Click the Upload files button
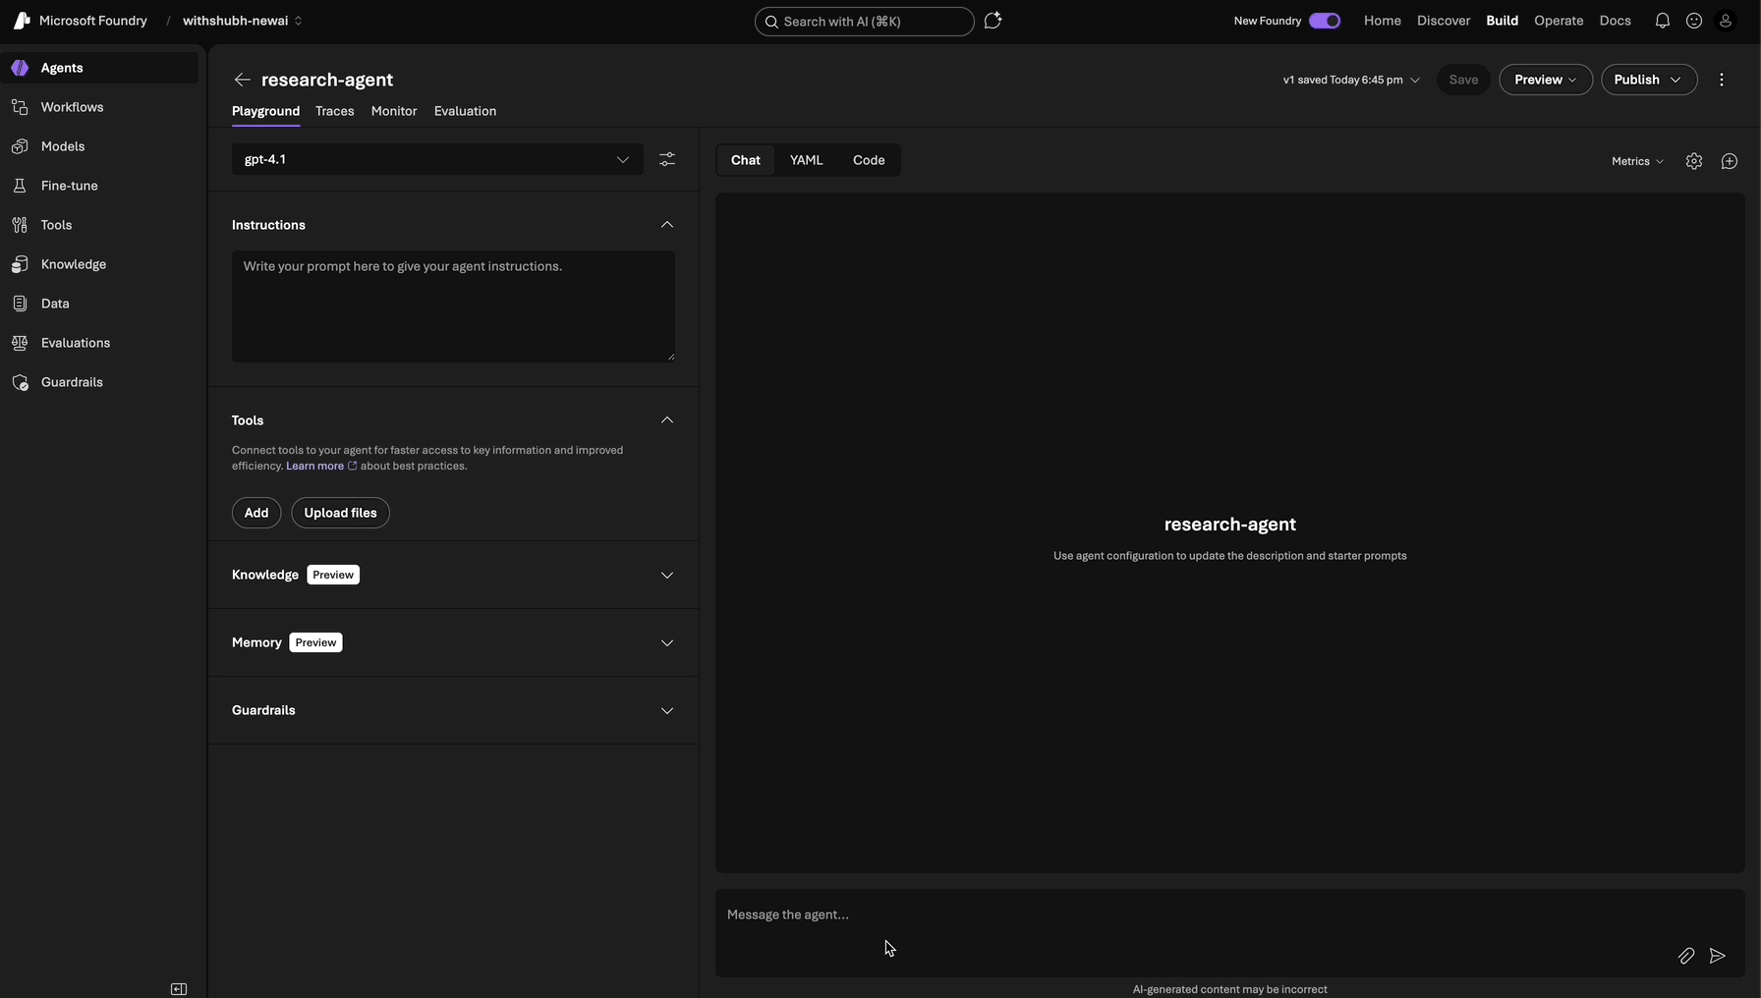Screen dimensions: 1761x998 340,512
